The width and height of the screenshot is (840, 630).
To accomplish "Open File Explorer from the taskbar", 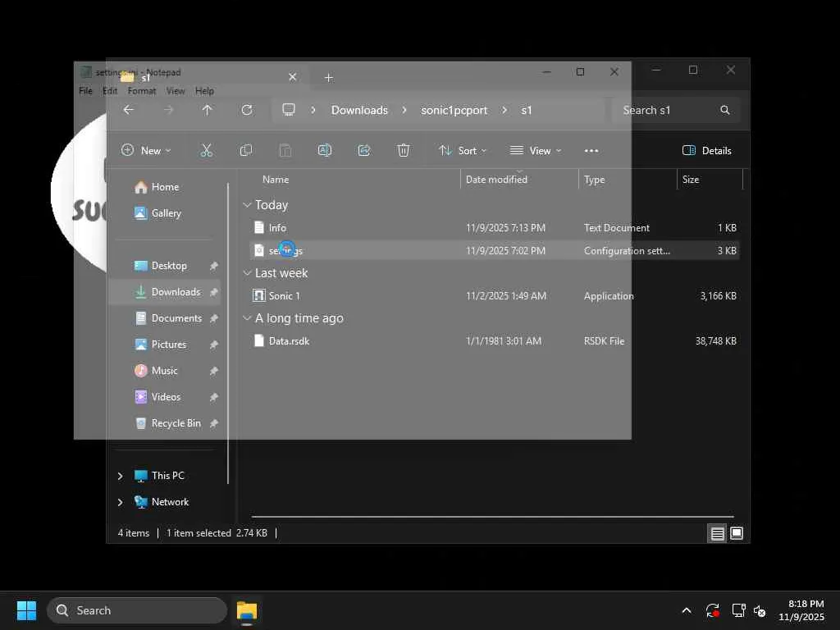I will pyautogui.click(x=247, y=610).
